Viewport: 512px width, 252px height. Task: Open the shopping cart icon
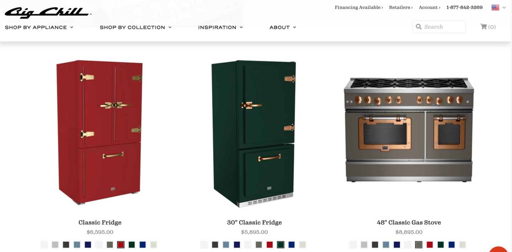point(484,27)
